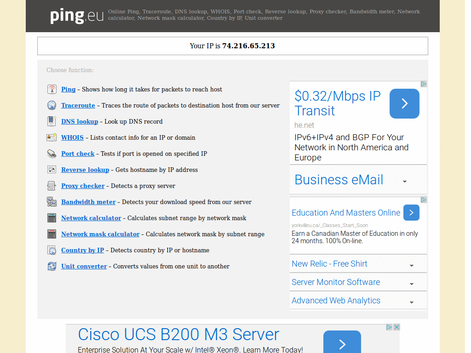Viewport: 471px width, 353px height.
Task: Open the Bandwidth meter link
Action: tap(88, 202)
